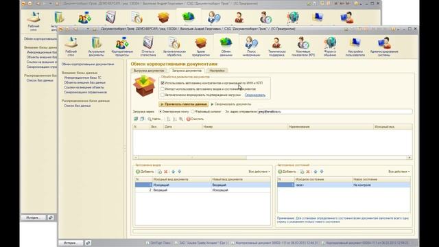Screen dimensions: 439x247
Task: Click the Дата column header
Action: coord(182,127)
